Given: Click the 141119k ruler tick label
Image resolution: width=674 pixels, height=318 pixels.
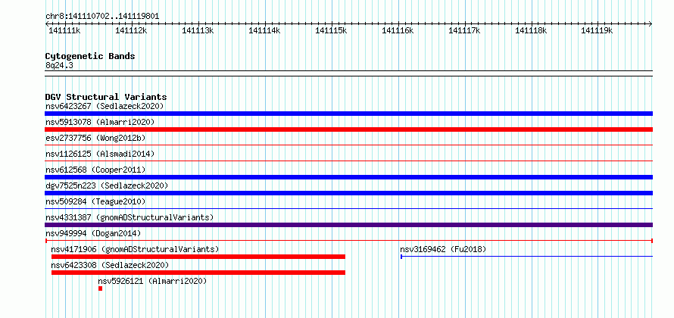Looking at the screenshot, I should point(597,30).
